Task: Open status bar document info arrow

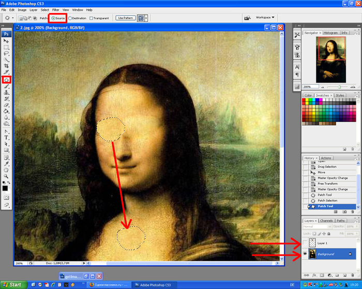Action: click(x=84, y=263)
